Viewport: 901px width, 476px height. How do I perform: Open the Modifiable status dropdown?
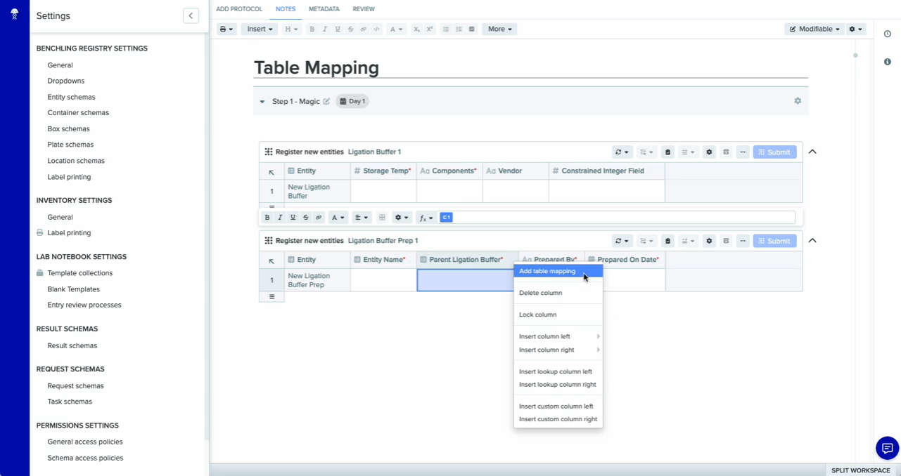coord(814,29)
